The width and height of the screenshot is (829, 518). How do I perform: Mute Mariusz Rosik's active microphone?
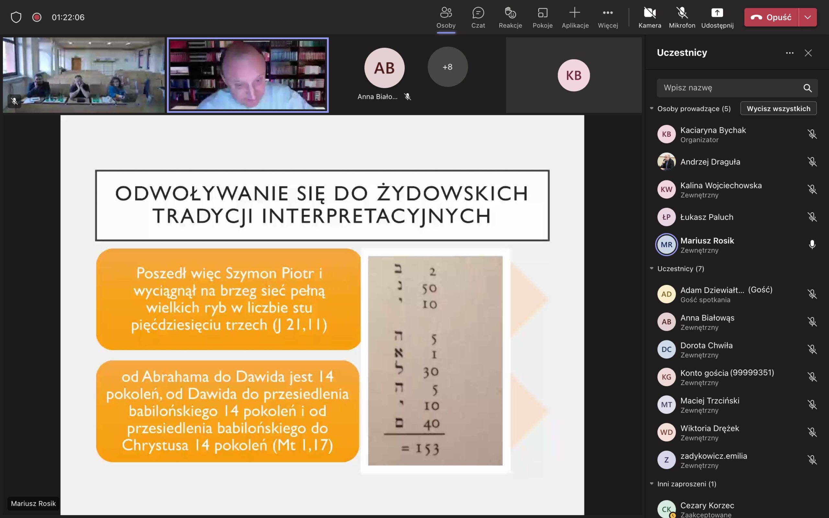click(x=812, y=245)
